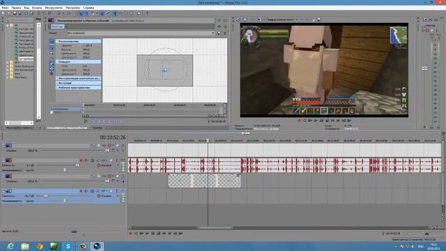Open preview quality dropdown Предпросмотр (авто)
This screenshot has height=251, width=446.
pos(296,20)
